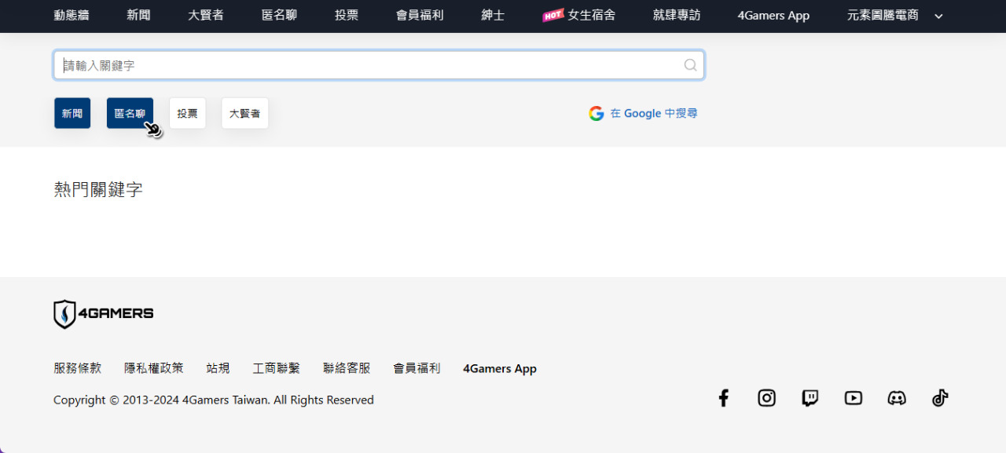Open 4Gamers Facebook page icon

coord(724,398)
